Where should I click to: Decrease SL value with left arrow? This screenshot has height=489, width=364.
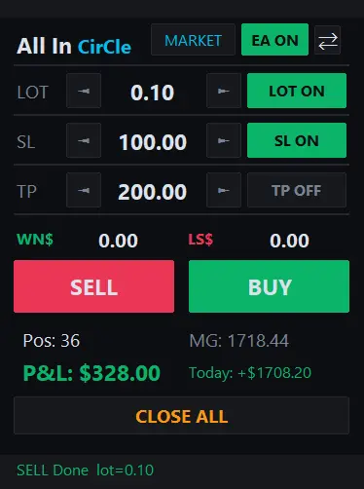pos(84,140)
